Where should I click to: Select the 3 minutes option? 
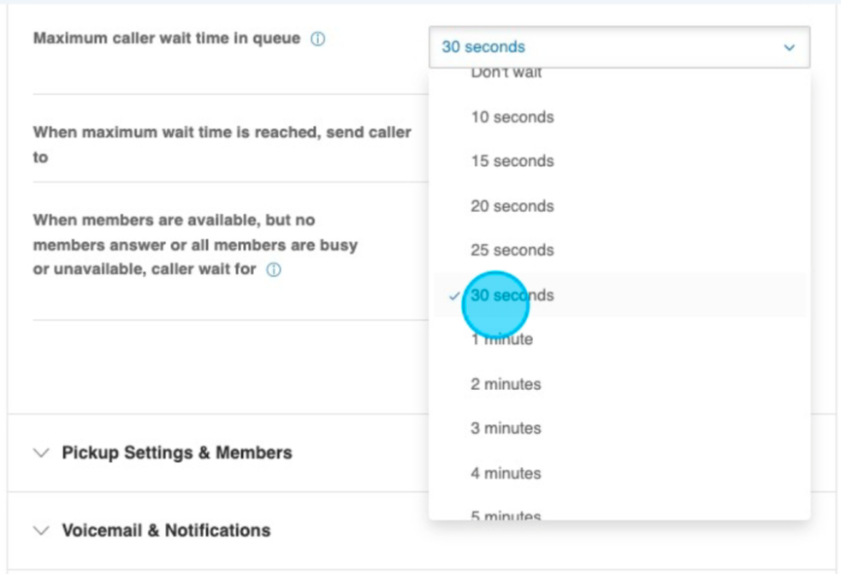pyautogui.click(x=506, y=429)
